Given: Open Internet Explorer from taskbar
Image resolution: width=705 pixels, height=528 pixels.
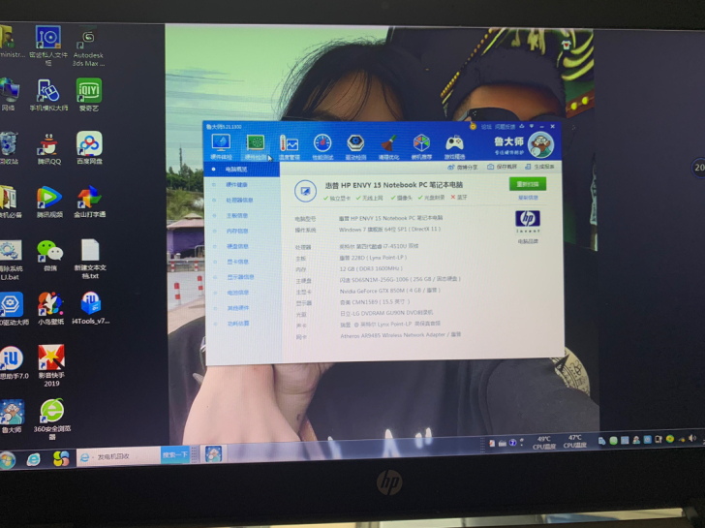Looking at the screenshot, I should (x=33, y=459).
